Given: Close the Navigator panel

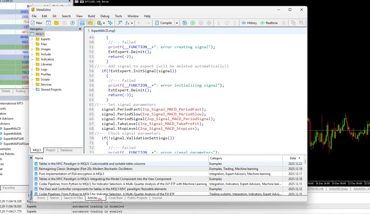Looking at the screenshot, I should tap(81, 29).
